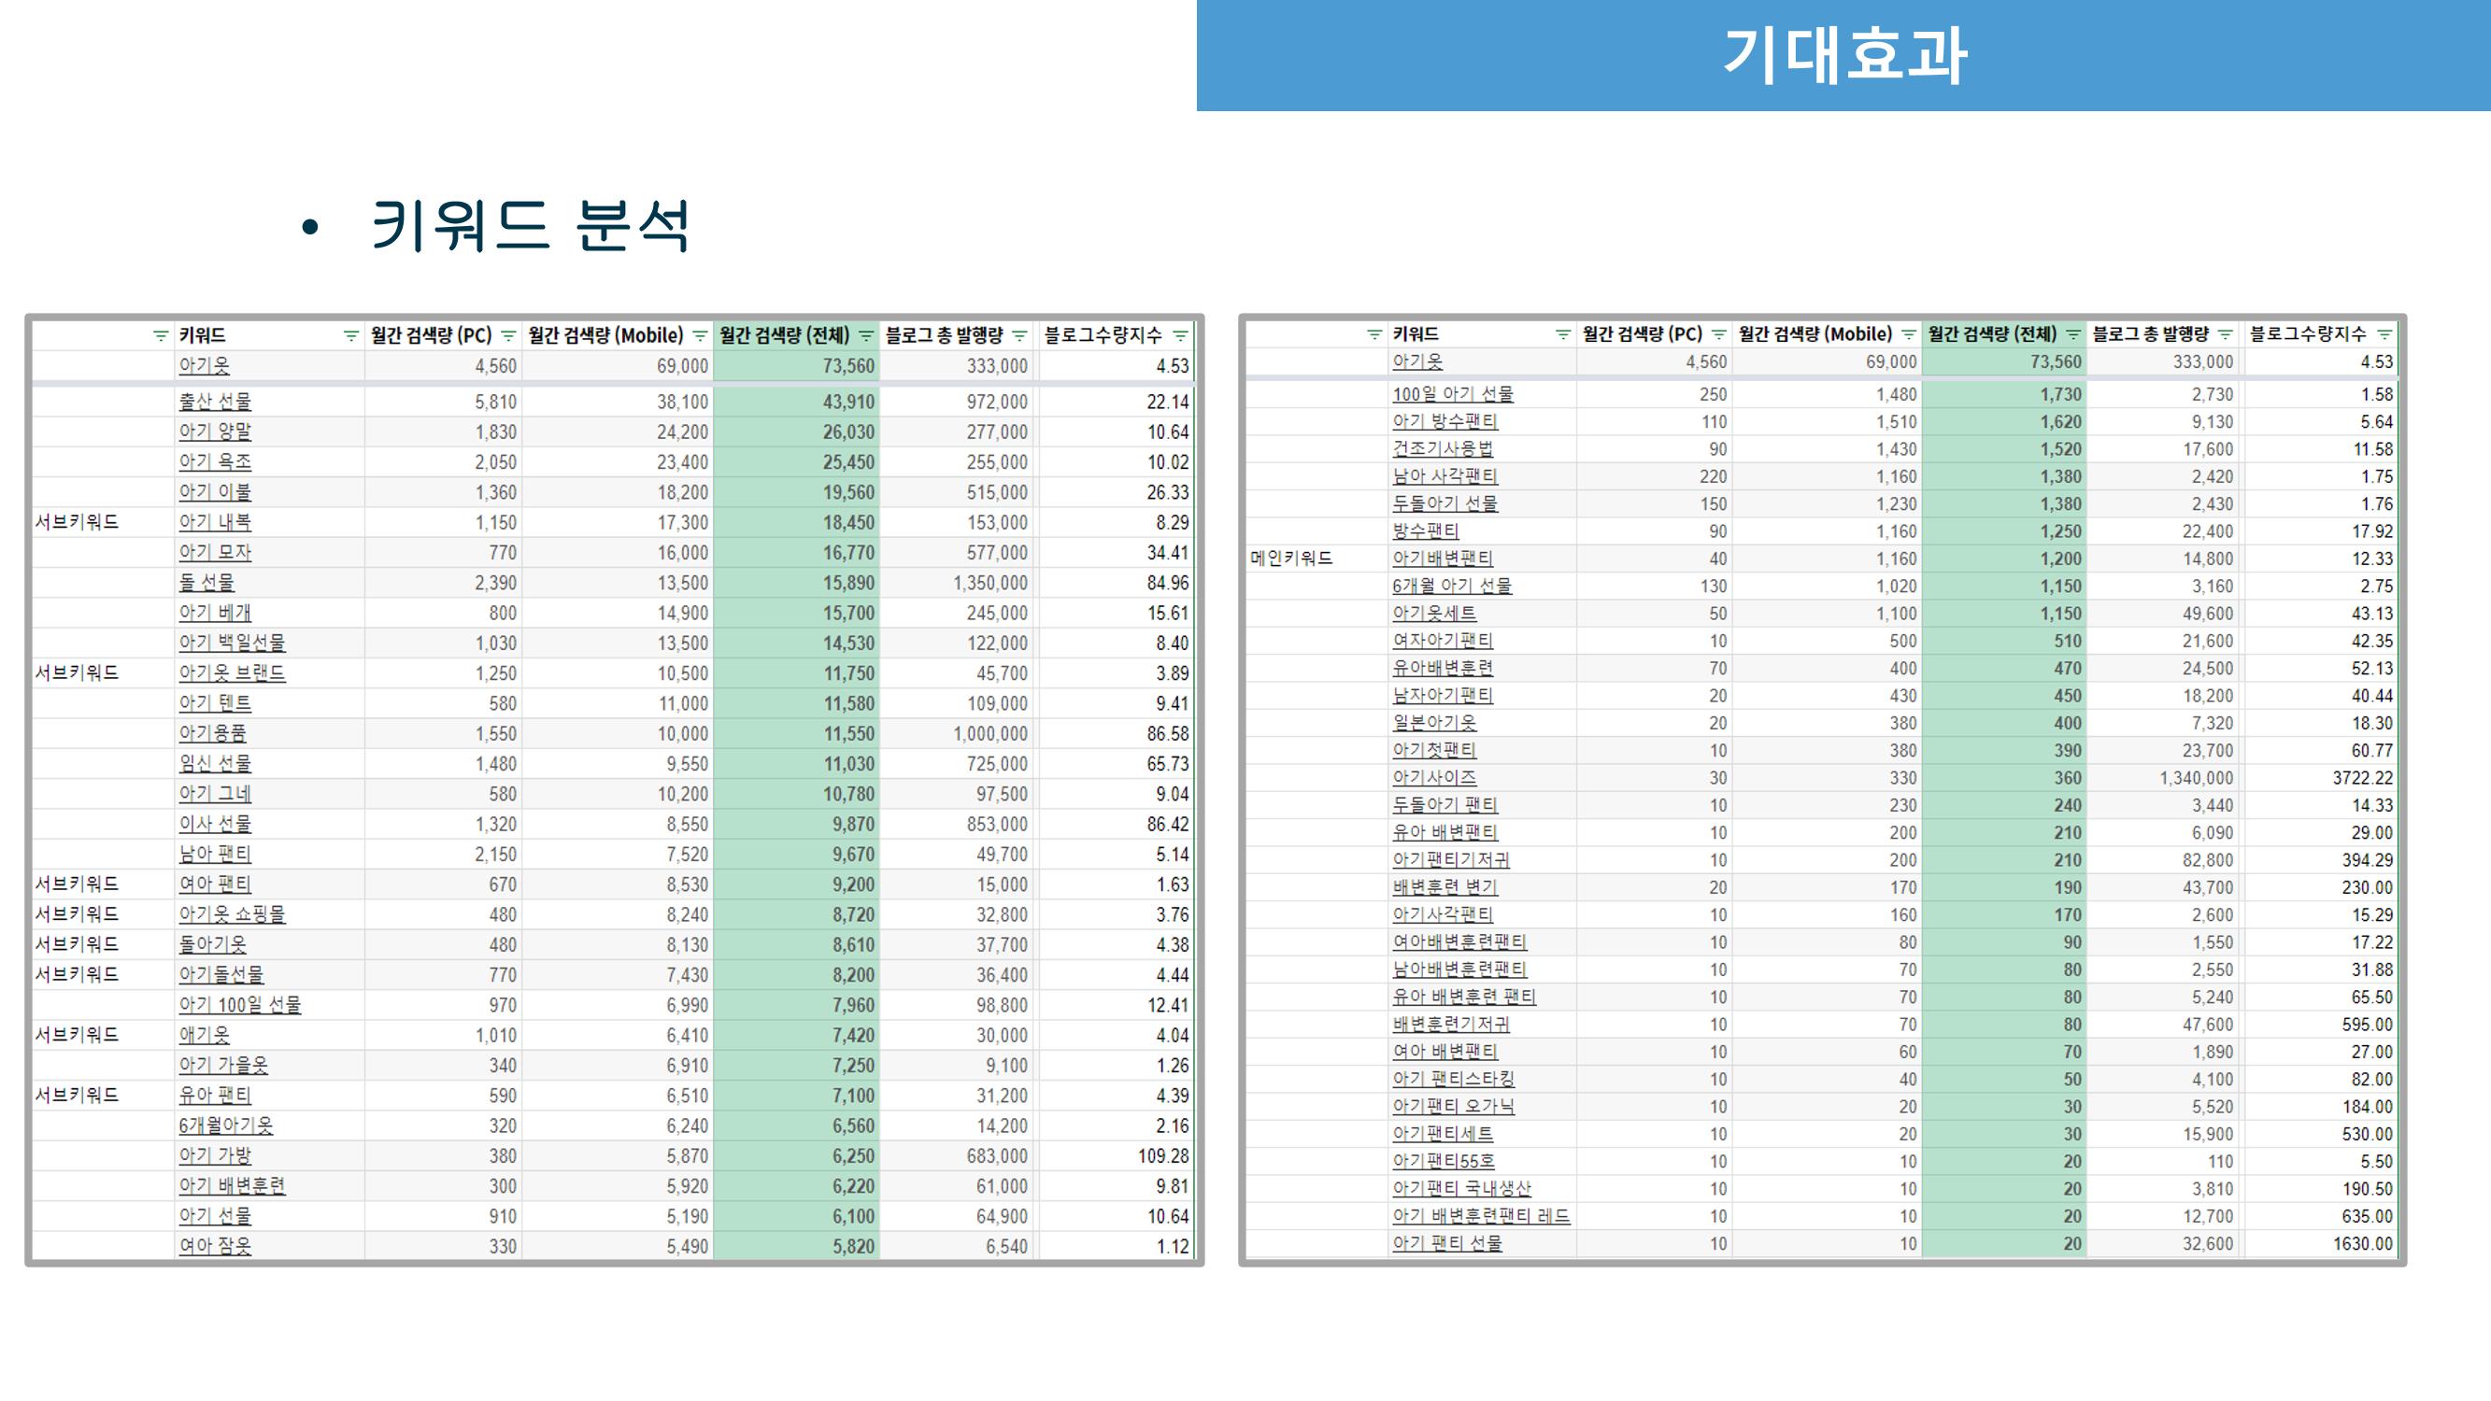
Task: Click the 아기팬티 국내생산 keyword link
Action: pos(1462,1188)
